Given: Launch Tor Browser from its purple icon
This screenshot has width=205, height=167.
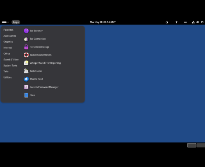Looking at the screenshot, I should click(x=26, y=31).
